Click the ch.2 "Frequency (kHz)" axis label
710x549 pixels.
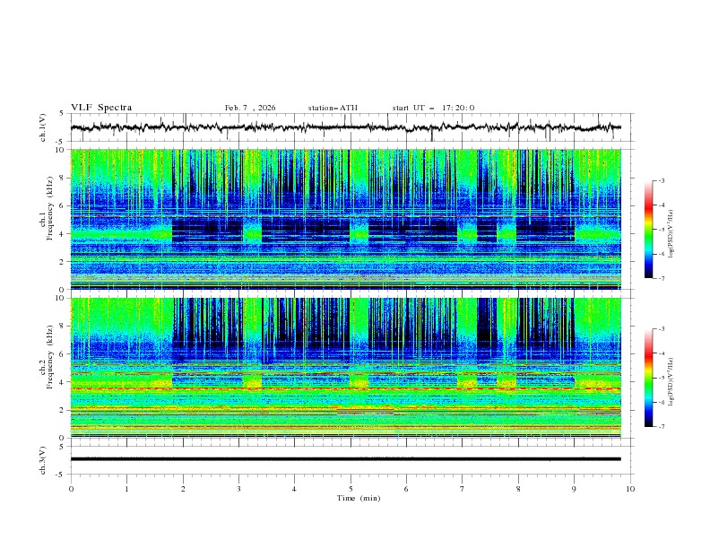(x=51, y=357)
